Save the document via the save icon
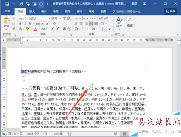The image size is (181, 137). [7, 4]
